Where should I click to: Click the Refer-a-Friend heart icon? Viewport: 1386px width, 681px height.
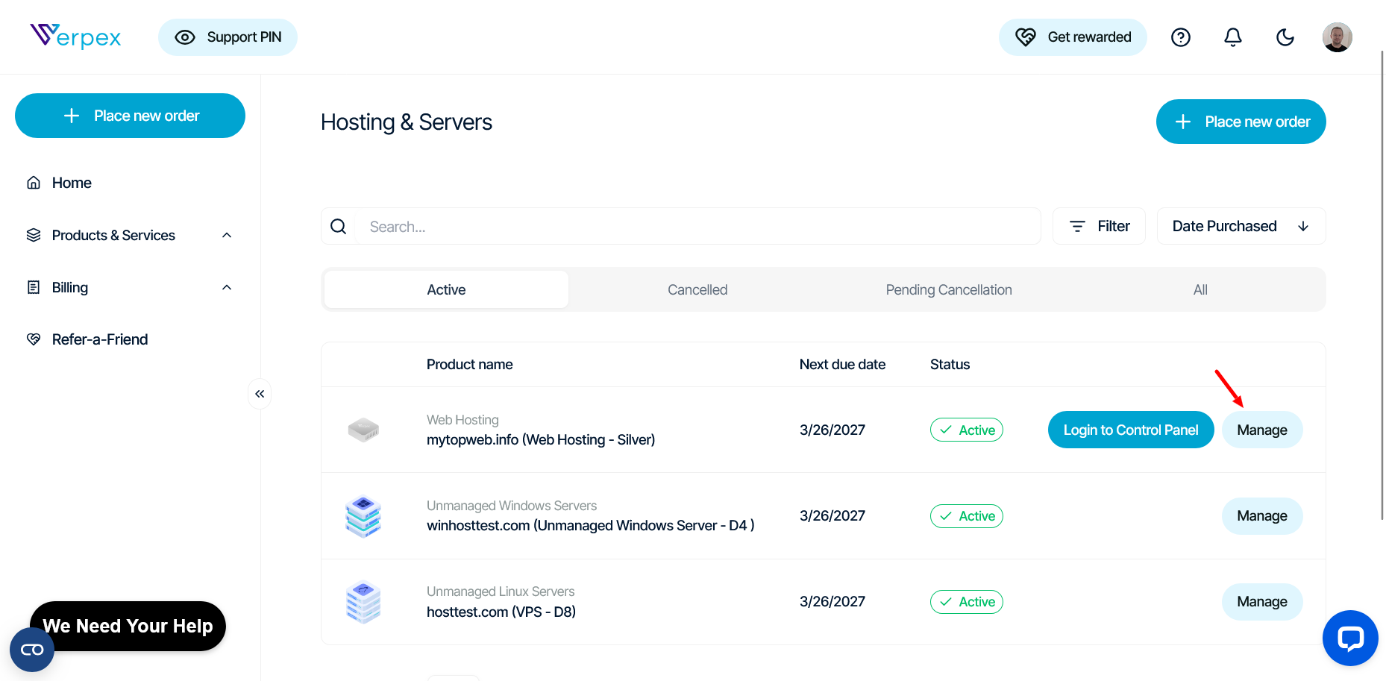pyautogui.click(x=34, y=339)
